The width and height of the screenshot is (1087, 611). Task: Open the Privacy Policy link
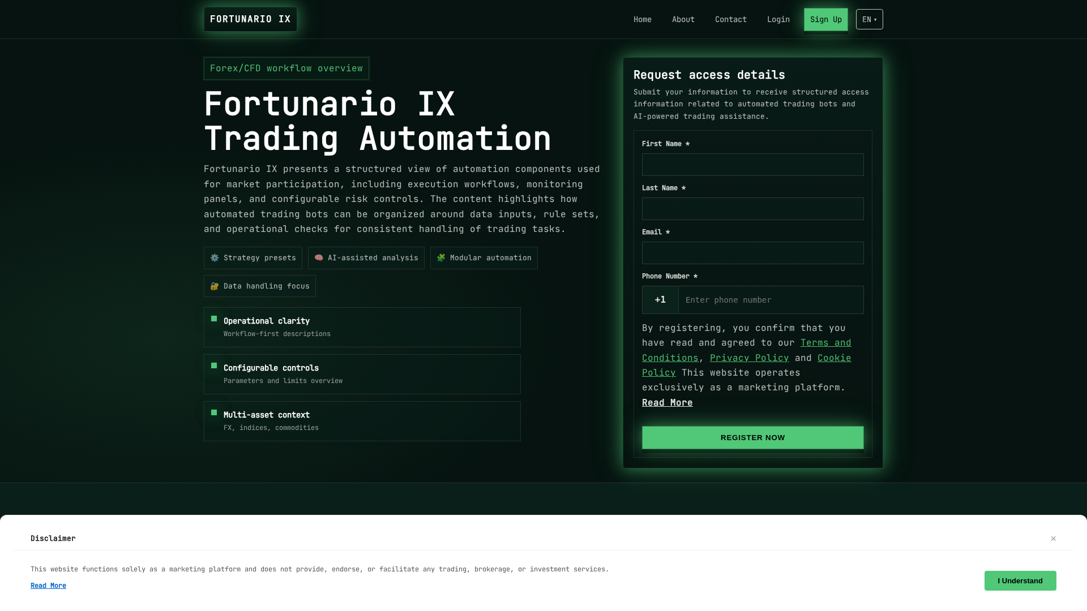click(750, 358)
